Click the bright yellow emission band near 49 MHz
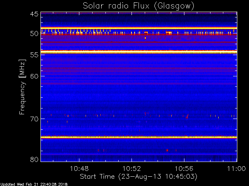 pos(139,28)
